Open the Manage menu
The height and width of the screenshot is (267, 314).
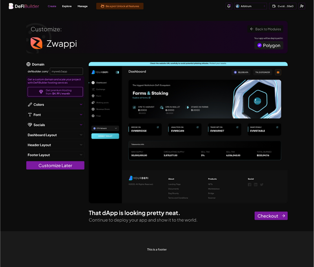82,6
